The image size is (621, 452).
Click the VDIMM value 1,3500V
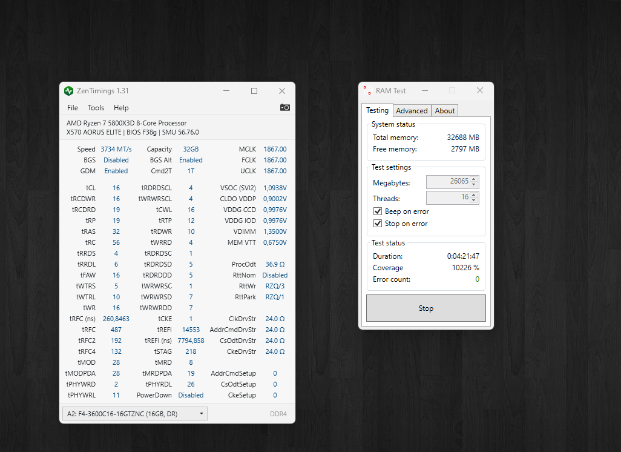275,231
